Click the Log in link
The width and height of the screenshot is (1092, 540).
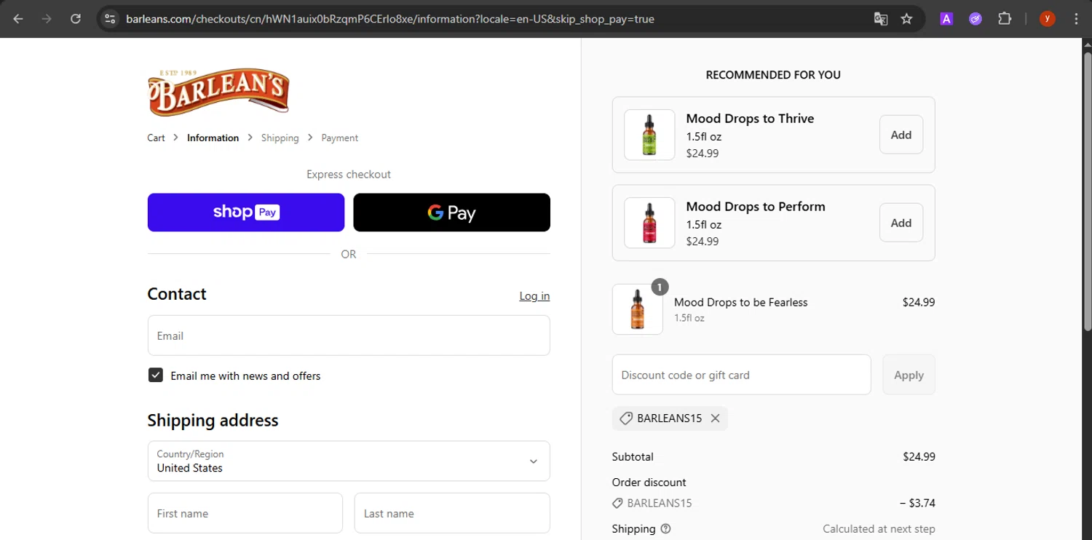[x=534, y=296]
